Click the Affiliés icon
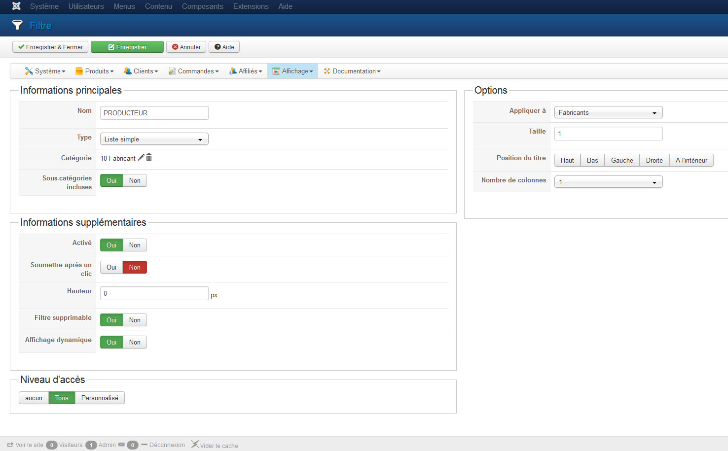Screen dimensions: 728x451 (233, 71)
